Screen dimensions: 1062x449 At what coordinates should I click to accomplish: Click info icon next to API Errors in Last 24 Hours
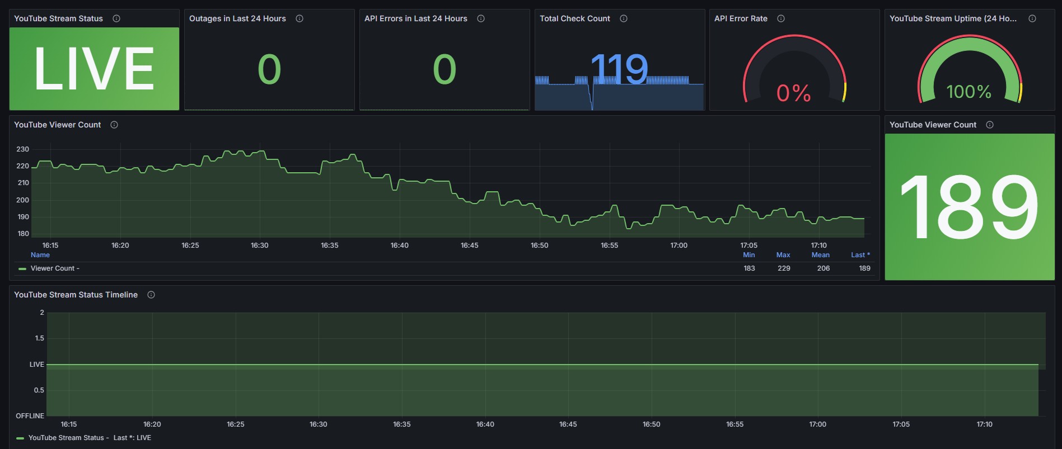coord(481,18)
